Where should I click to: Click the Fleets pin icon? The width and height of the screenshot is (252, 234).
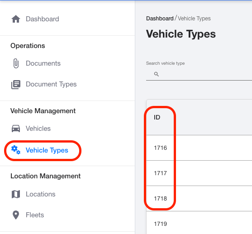[x=16, y=215]
